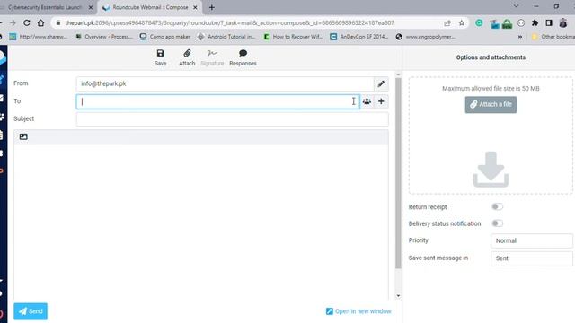This screenshot has height=323, width=575.
Task: Close the Cybersecurity Essentials tab
Action: coord(91,7)
